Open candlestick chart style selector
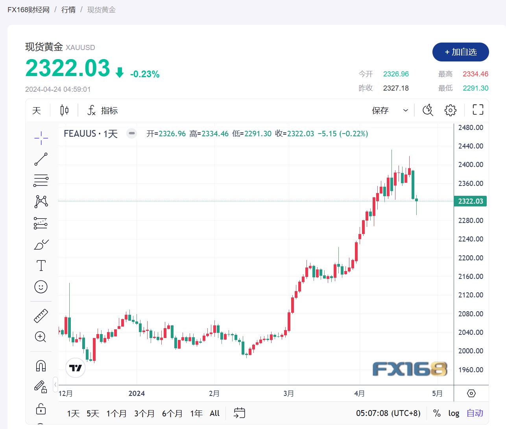The image size is (506, 429). coord(65,110)
